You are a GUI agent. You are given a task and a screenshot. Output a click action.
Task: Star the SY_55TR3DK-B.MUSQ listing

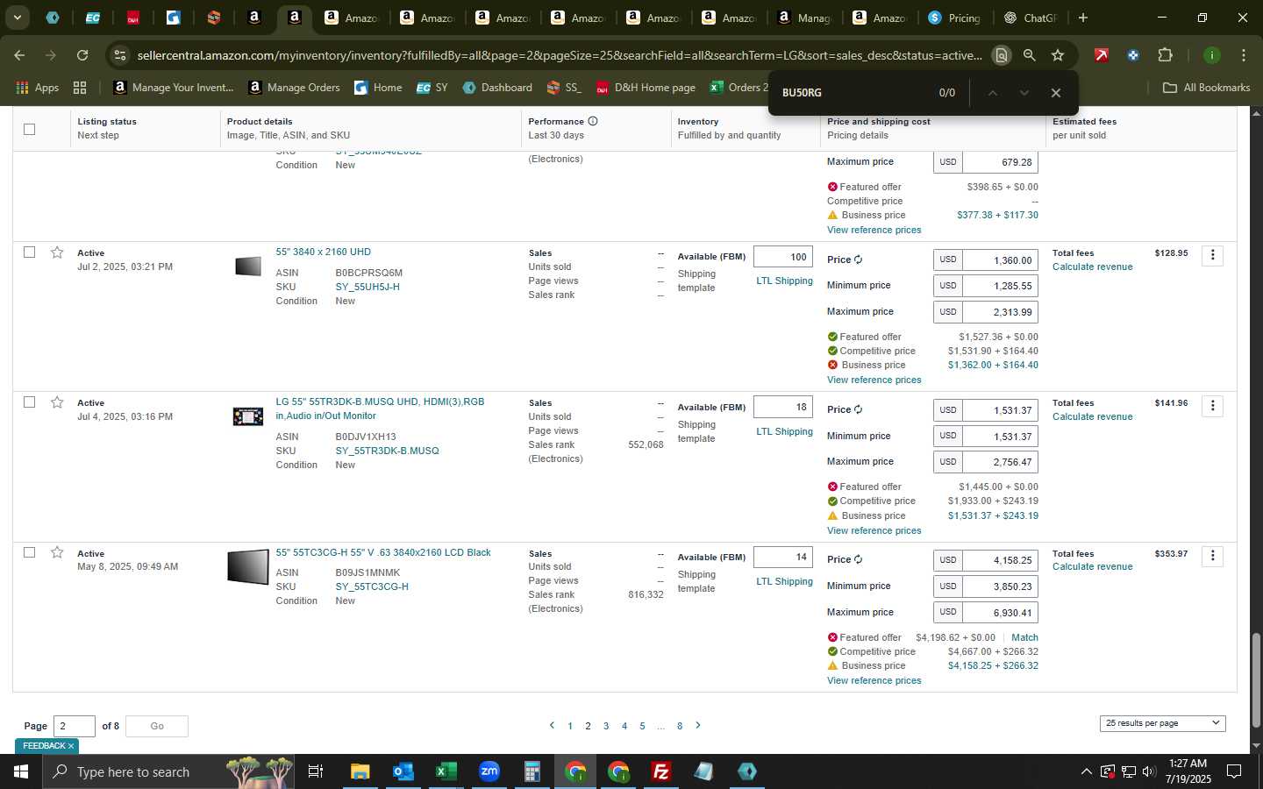pyautogui.click(x=57, y=402)
